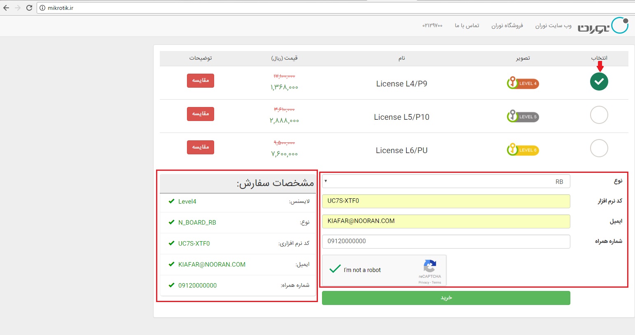The width and height of the screenshot is (635, 335).
Task: Reload the page with refresh icon
Action: point(29,8)
